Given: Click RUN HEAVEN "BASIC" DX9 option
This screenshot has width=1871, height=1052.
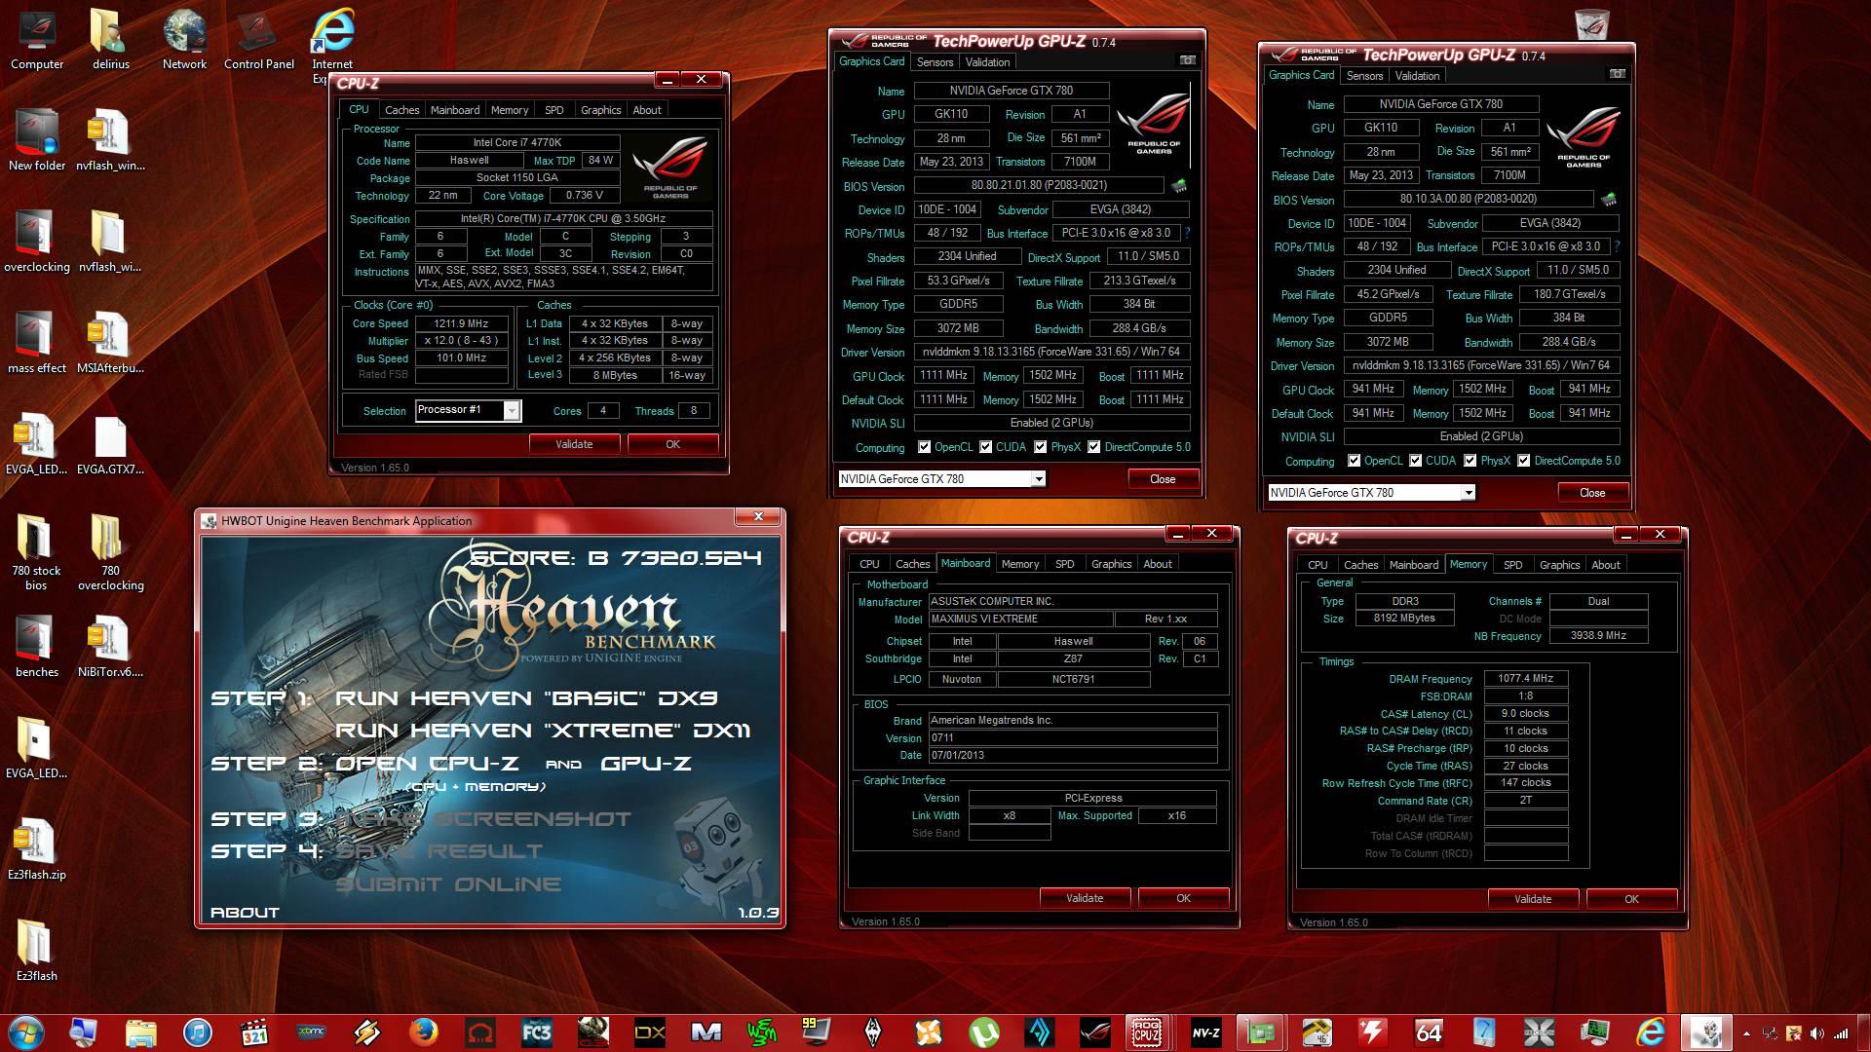Looking at the screenshot, I should pos(526,698).
